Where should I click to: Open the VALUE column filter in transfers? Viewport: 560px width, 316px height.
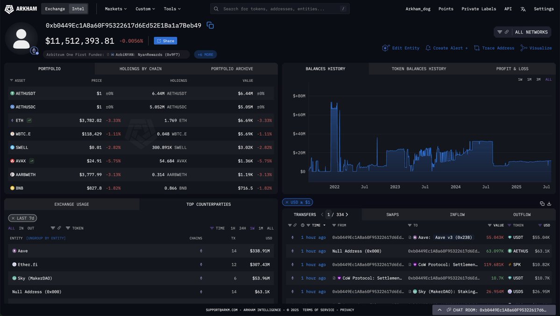pos(496,225)
